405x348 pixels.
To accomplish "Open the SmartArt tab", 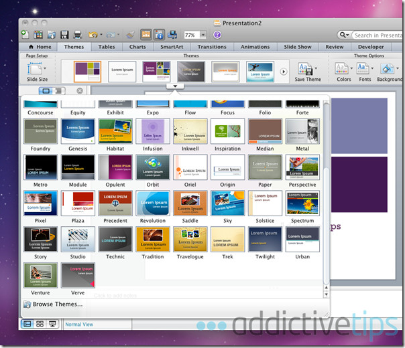I will point(172,47).
